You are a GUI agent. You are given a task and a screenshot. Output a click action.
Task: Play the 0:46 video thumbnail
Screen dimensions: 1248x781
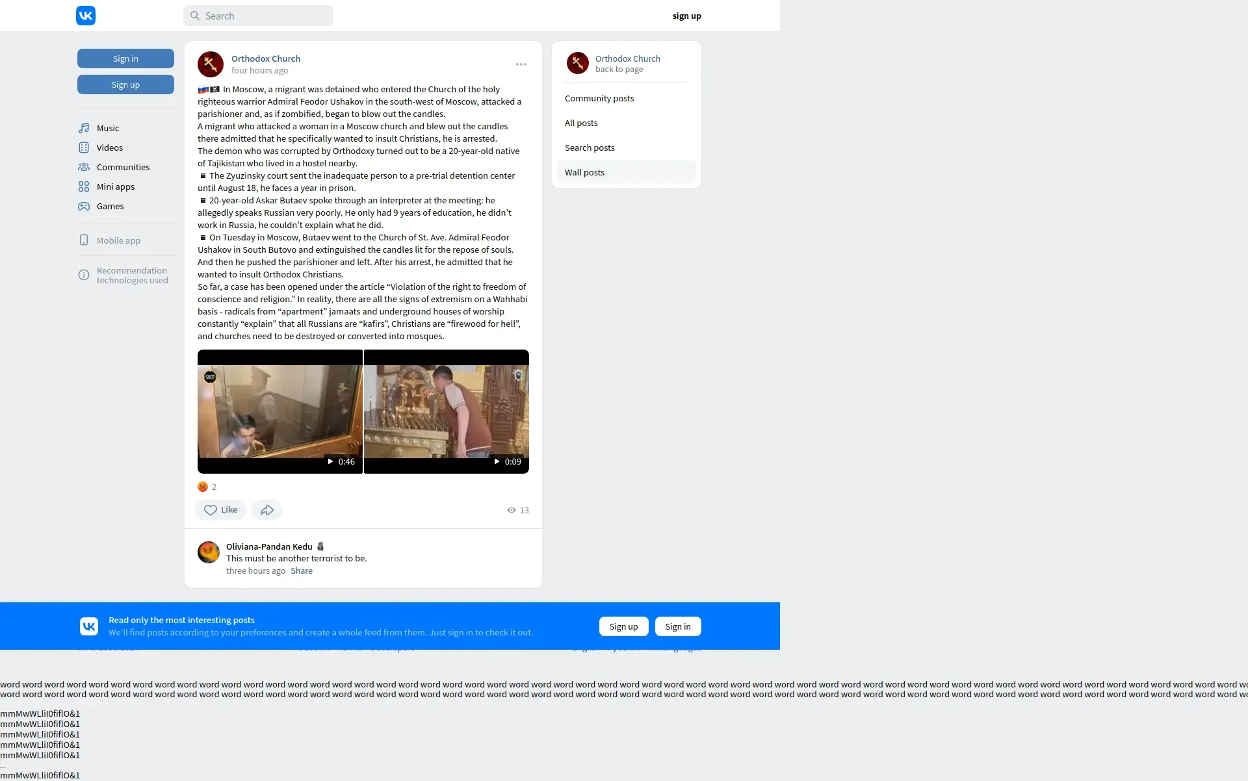[279, 411]
